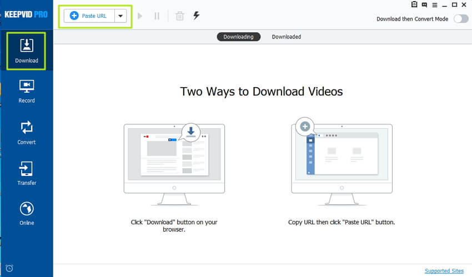The width and height of the screenshot is (472, 277).
Task: Click the Paste URL monitor illustration
Action: click(x=342, y=162)
